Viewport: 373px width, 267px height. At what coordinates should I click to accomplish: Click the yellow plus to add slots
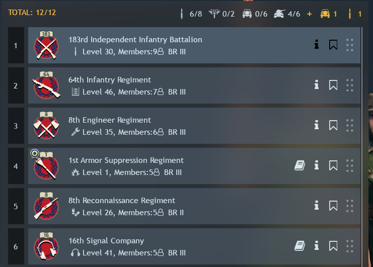[309, 14]
